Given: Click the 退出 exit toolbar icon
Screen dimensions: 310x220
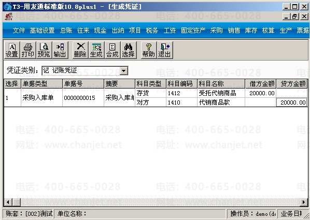Looking at the screenshot, I should click(x=165, y=50).
